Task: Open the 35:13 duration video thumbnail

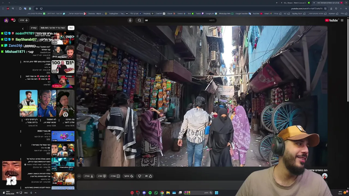Action: 63,52
